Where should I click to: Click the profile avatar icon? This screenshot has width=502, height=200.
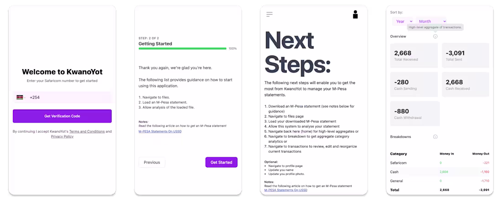click(356, 15)
